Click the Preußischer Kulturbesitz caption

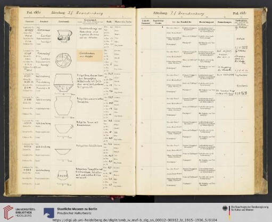coord(74,213)
